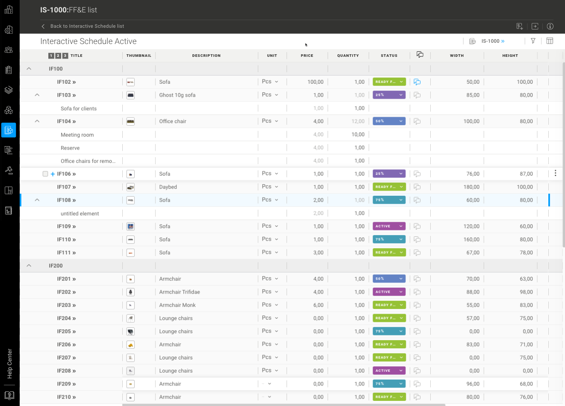
Task: Toggle hierarchy level 2 in the table header
Action: coord(57,55)
